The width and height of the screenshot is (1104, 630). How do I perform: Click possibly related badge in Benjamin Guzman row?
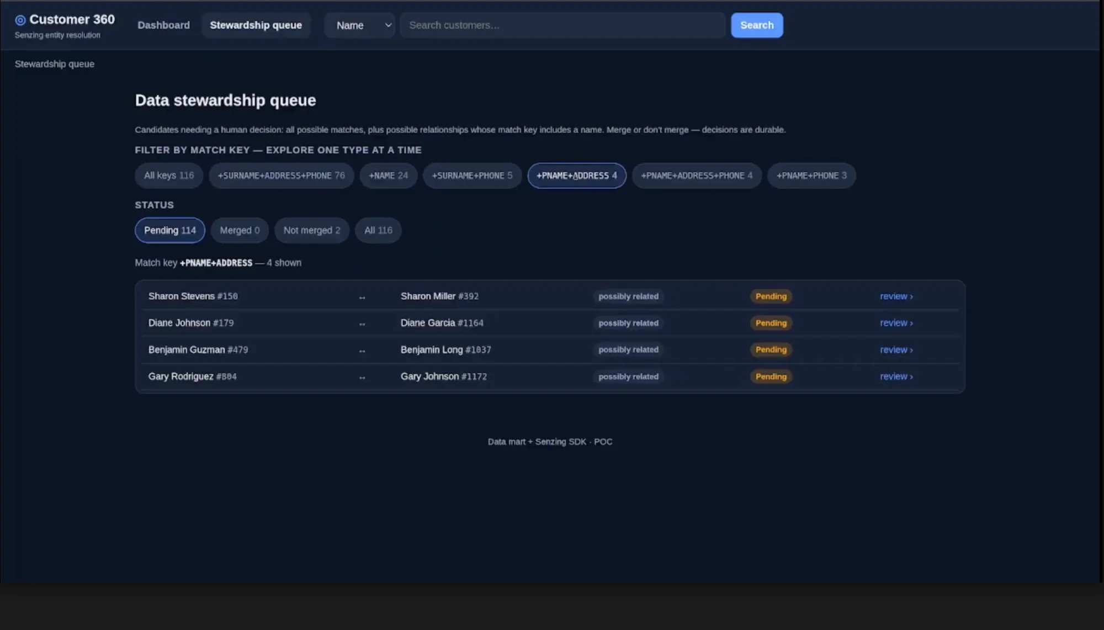628,350
